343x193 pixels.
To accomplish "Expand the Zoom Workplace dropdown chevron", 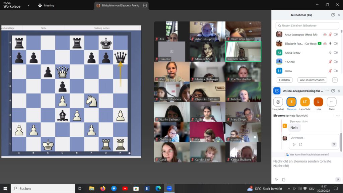I will pyautogui.click(x=28, y=5).
